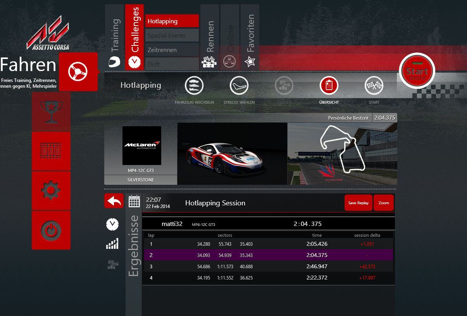Open the film strip replay section

coord(51,151)
